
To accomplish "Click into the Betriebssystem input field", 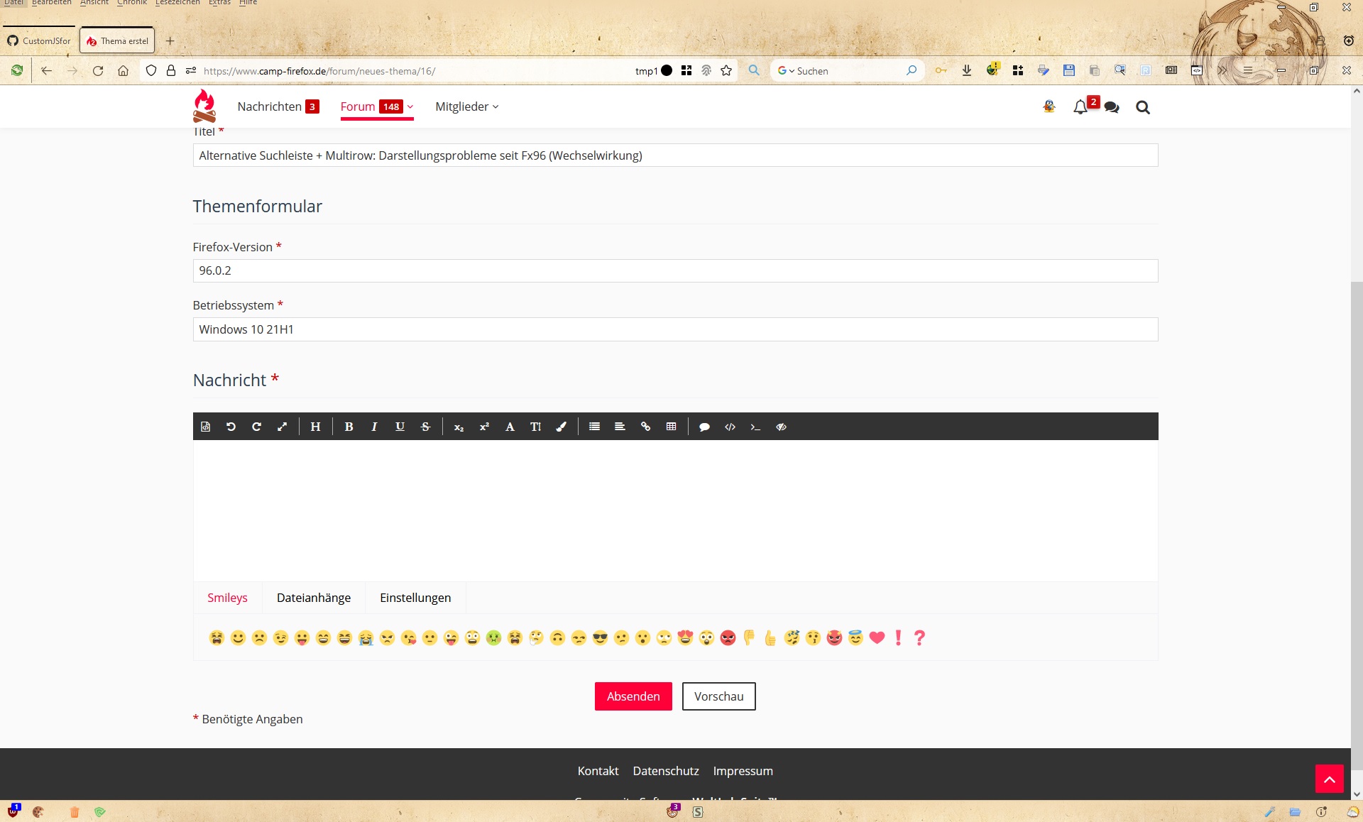I will (674, 329).
